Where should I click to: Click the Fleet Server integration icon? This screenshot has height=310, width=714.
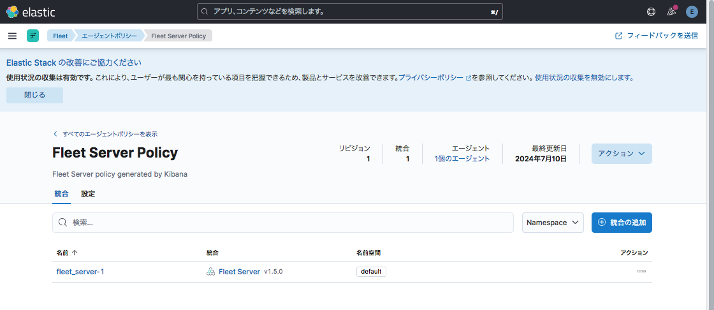tap(210, 272)
